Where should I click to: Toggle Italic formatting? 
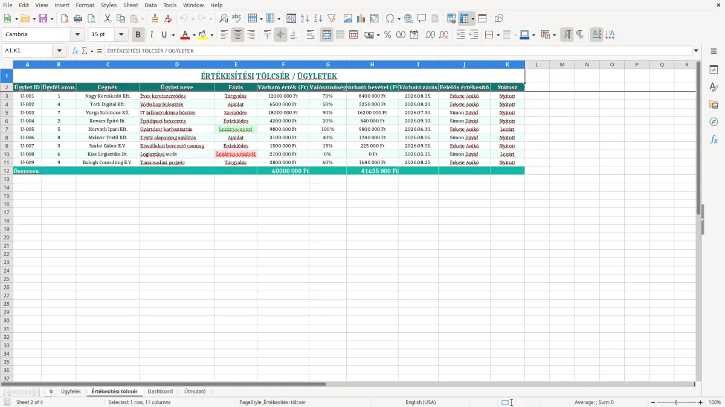(x=151, y=35)
